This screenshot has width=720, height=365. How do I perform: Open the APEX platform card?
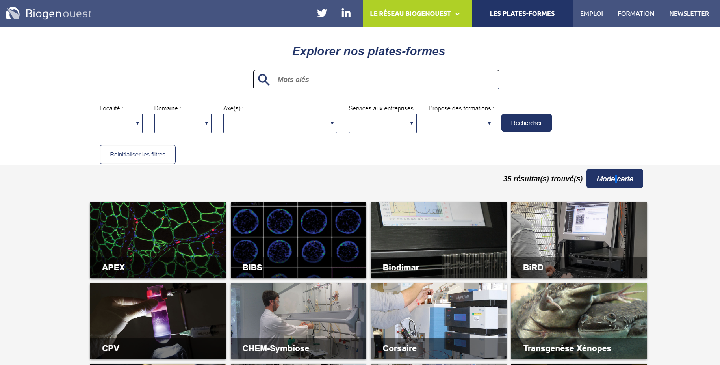(158, 240)
